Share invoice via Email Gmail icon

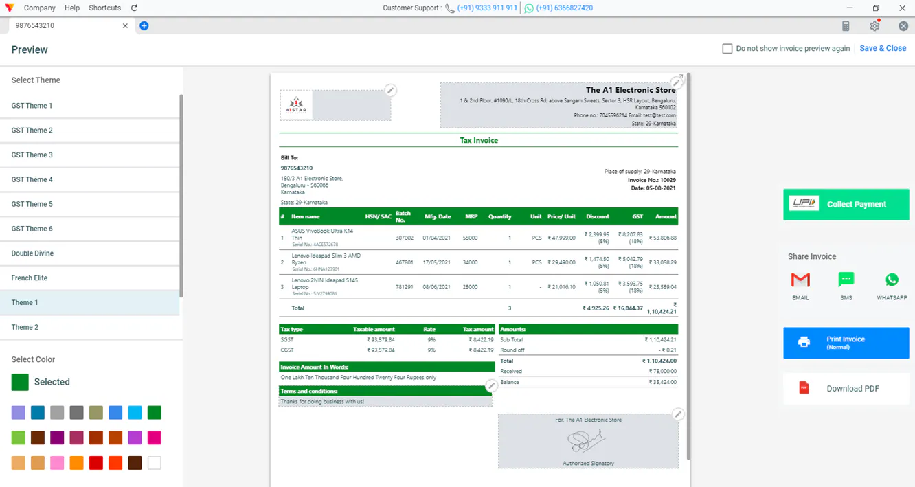click(800, 280)
